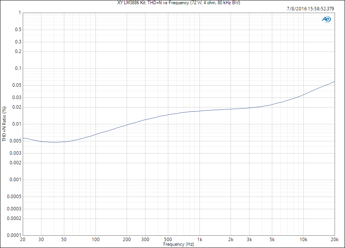Click the '5k' frequency tick label
Viewport: 345px width, 248px height.
tap(272, 240)
